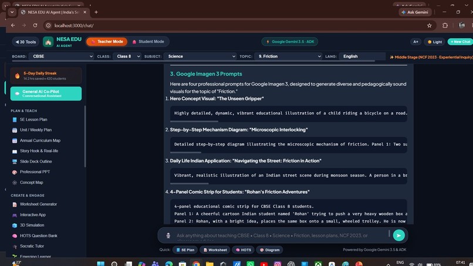Viewport: 473px width, 266px height.
Task: Click the Rohan's Friction Adventures prompt block
Action: (288, 212)
